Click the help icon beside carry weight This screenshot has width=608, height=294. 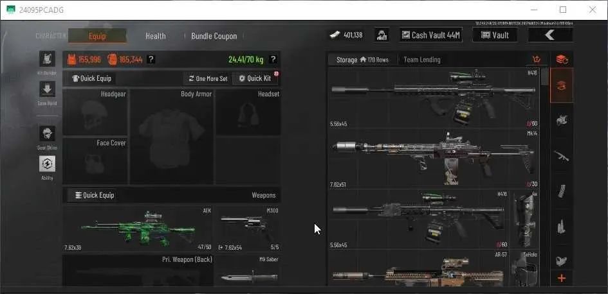coord(273,60)
